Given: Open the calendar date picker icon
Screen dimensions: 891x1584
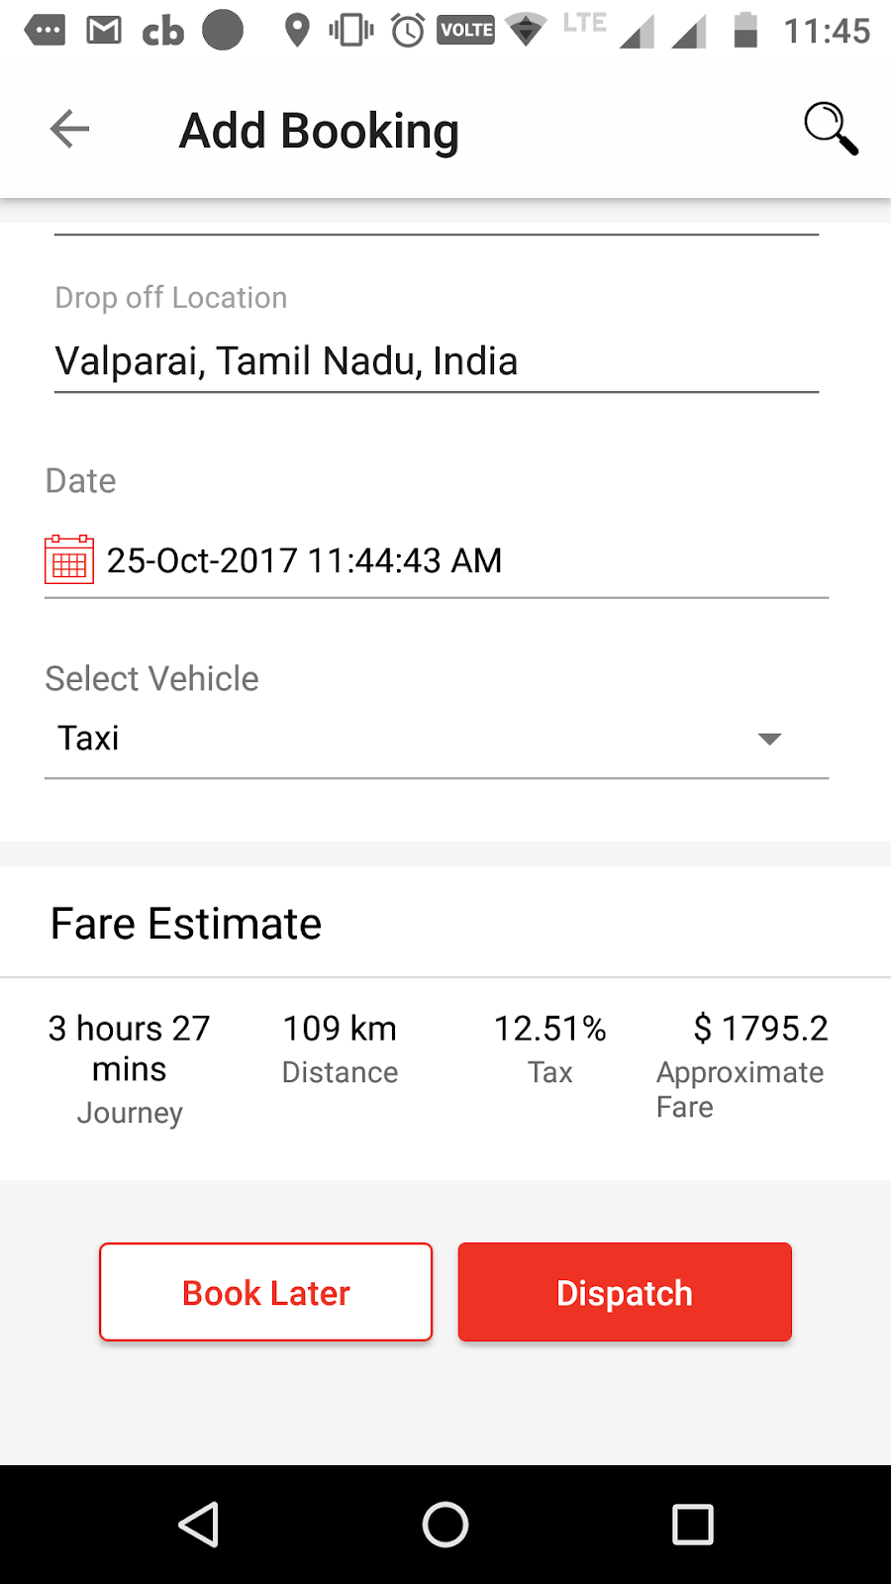Looking at the screenshot, I should 69,559.
